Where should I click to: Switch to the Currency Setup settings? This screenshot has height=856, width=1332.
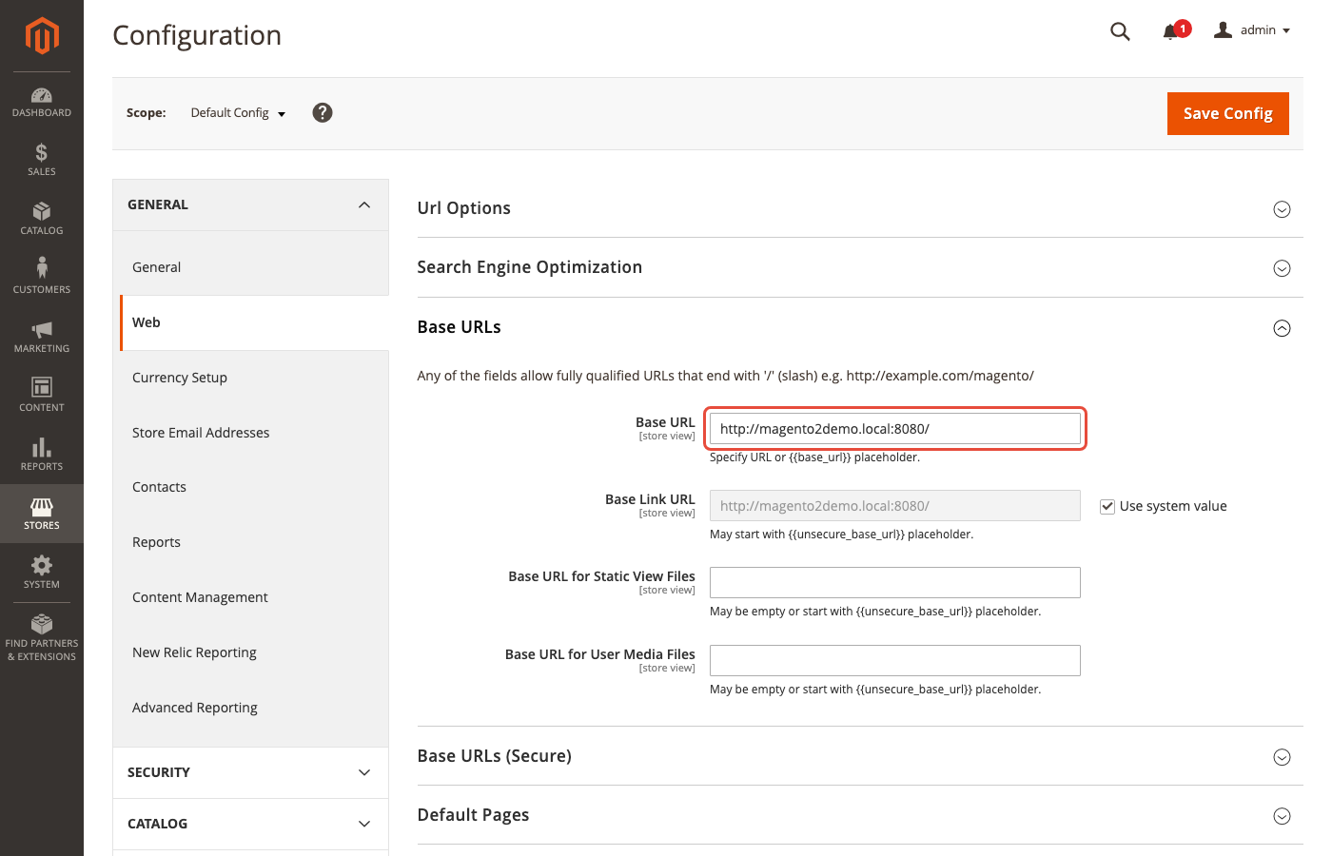tap(180, 378)
